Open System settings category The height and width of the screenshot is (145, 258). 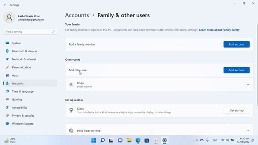click(30, 43)
